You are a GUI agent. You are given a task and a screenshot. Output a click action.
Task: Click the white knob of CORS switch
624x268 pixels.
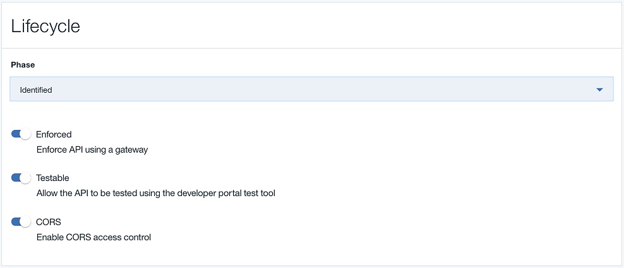[26, 222]
